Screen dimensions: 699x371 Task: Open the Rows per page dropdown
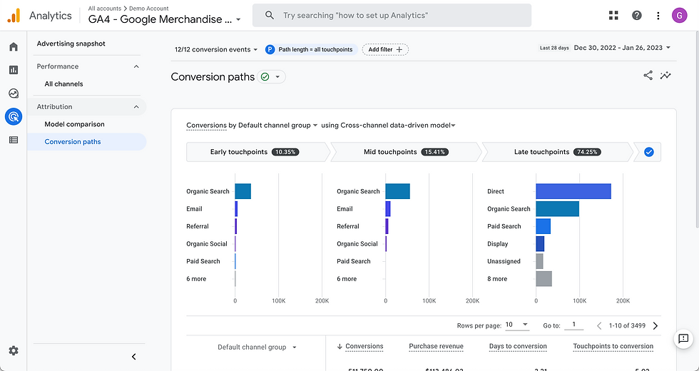point(516,325)
